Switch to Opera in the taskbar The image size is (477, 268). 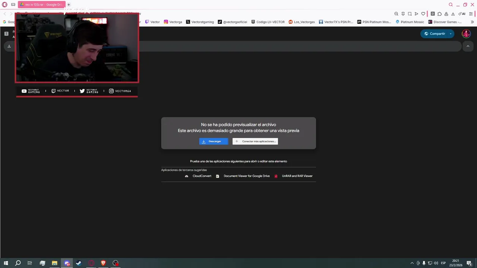(91, 263)
